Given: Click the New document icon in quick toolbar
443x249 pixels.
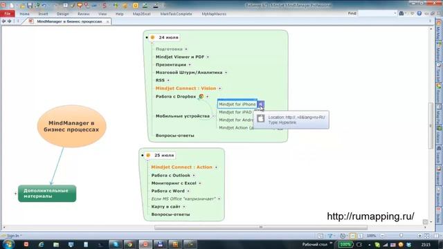Looking at the screenshot, I should point(12,5).
